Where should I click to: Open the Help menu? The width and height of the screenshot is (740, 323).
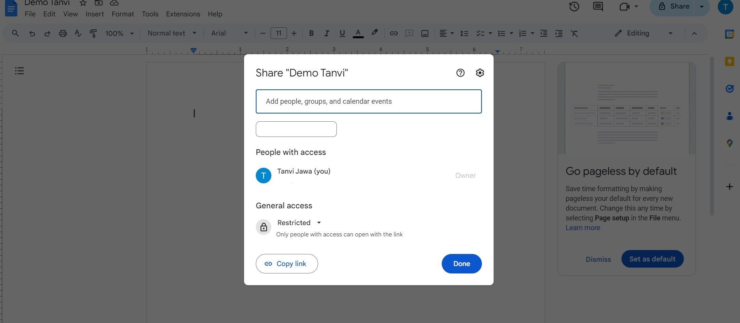point(215,14)
